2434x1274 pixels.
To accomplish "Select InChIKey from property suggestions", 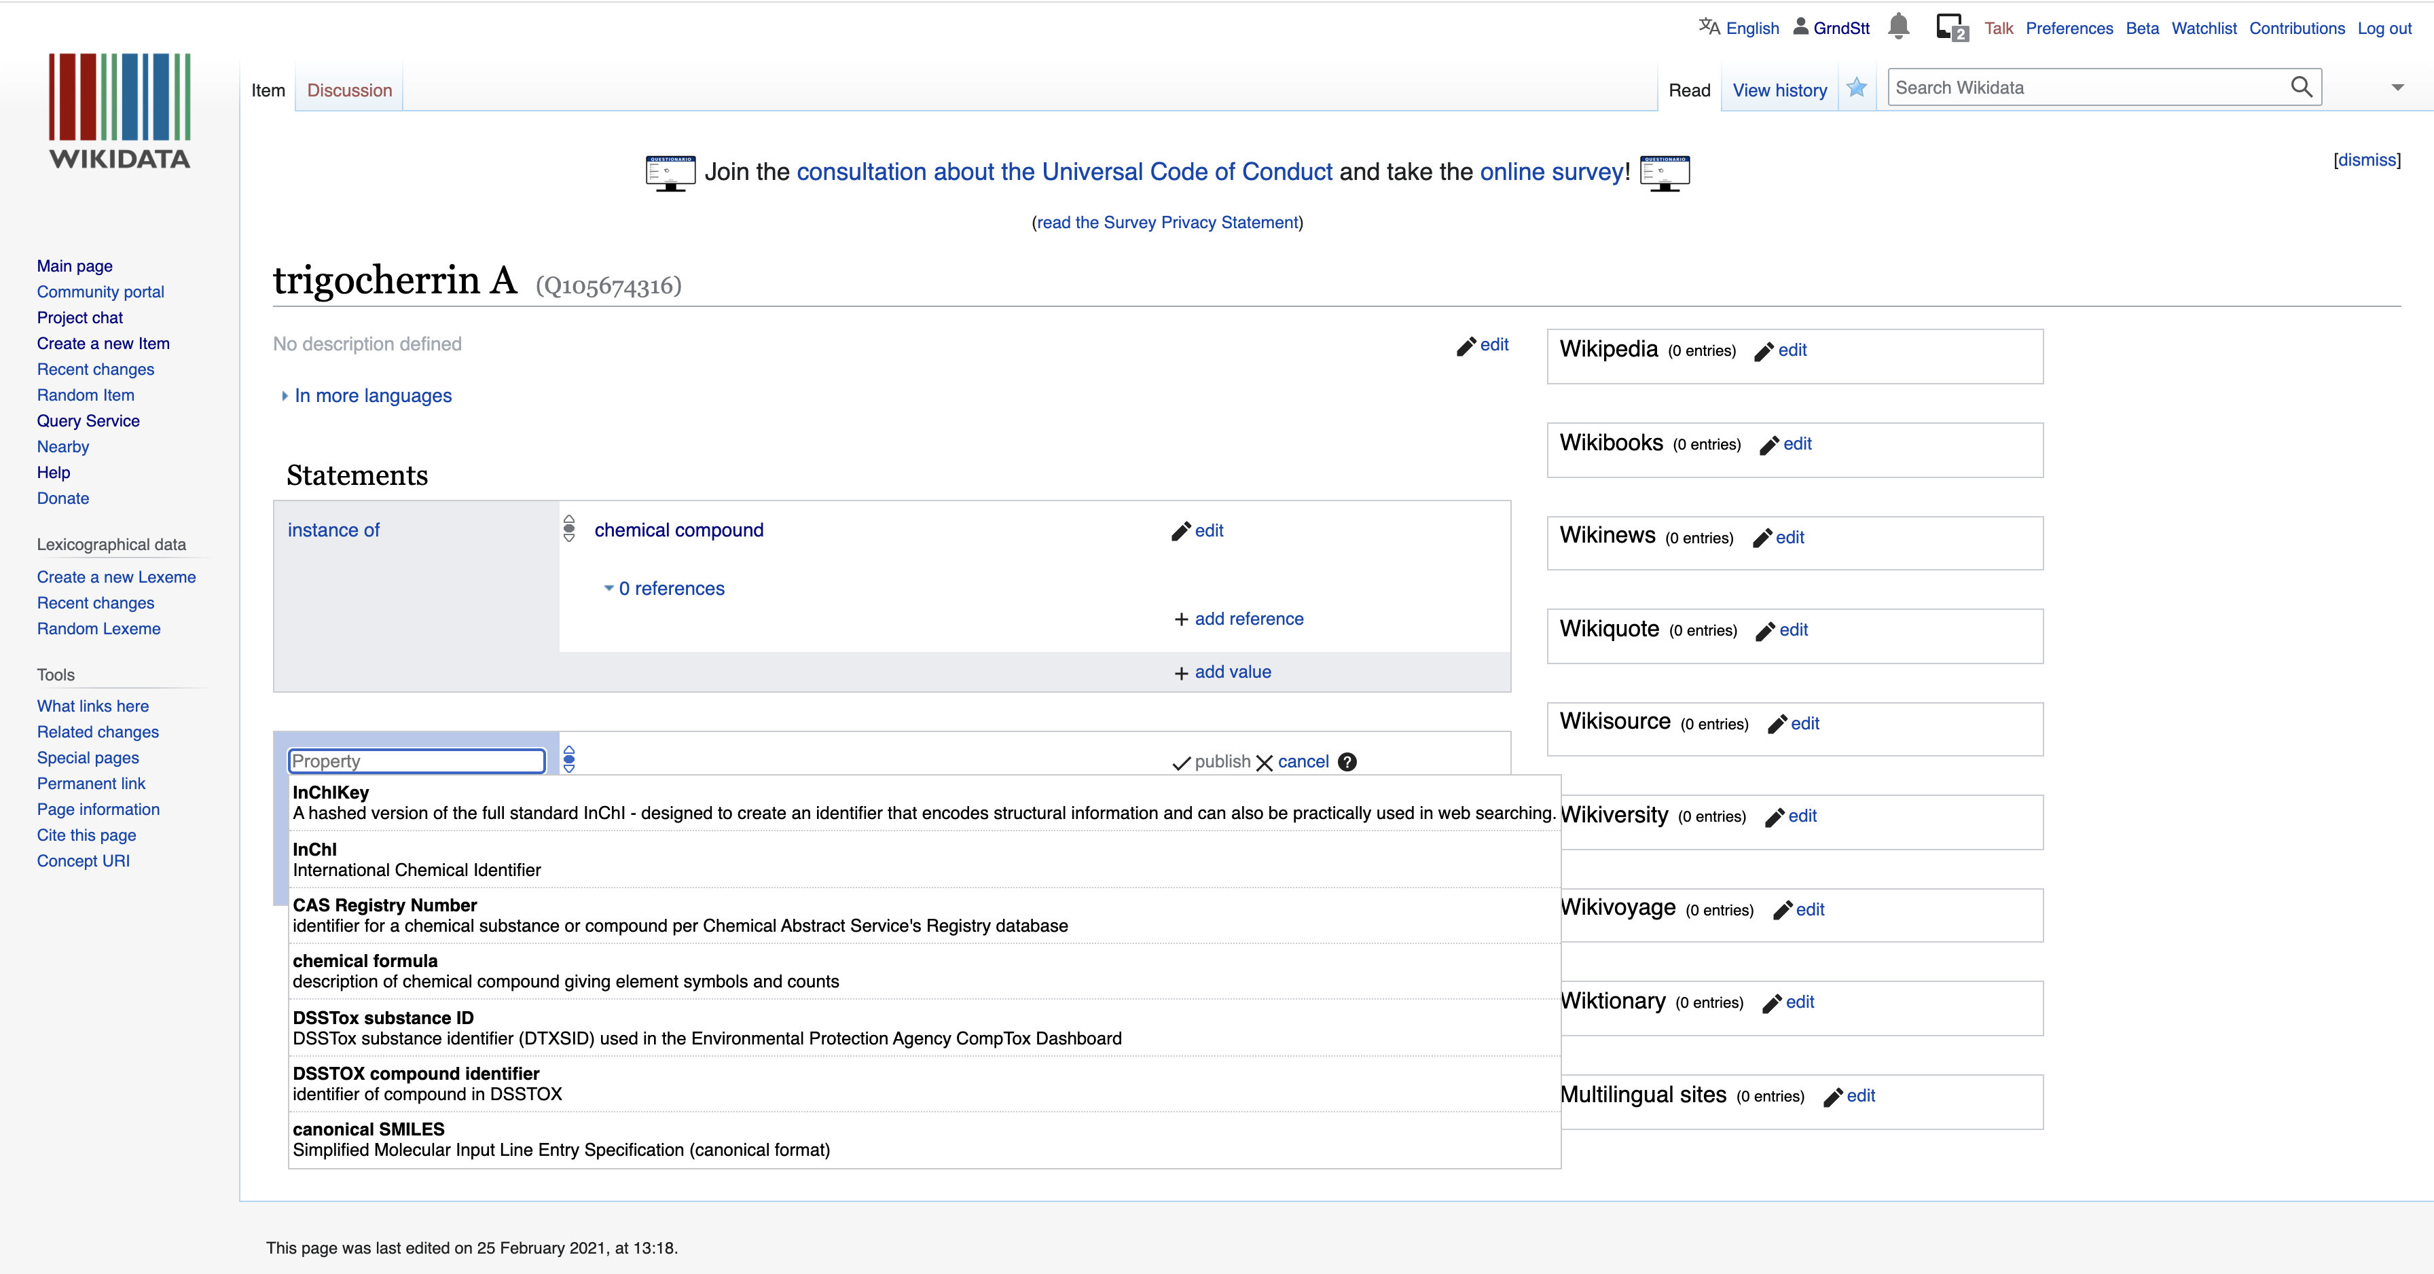I will tap(924, 803).
